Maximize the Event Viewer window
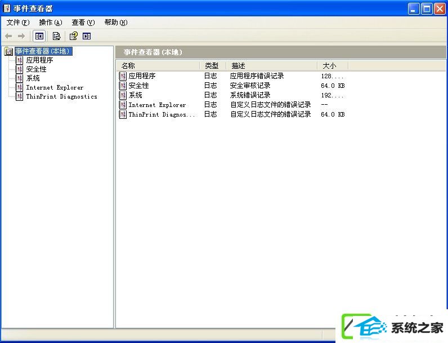Screen dimensions: 448x343 pyautogui.click(x=427, y=9)
